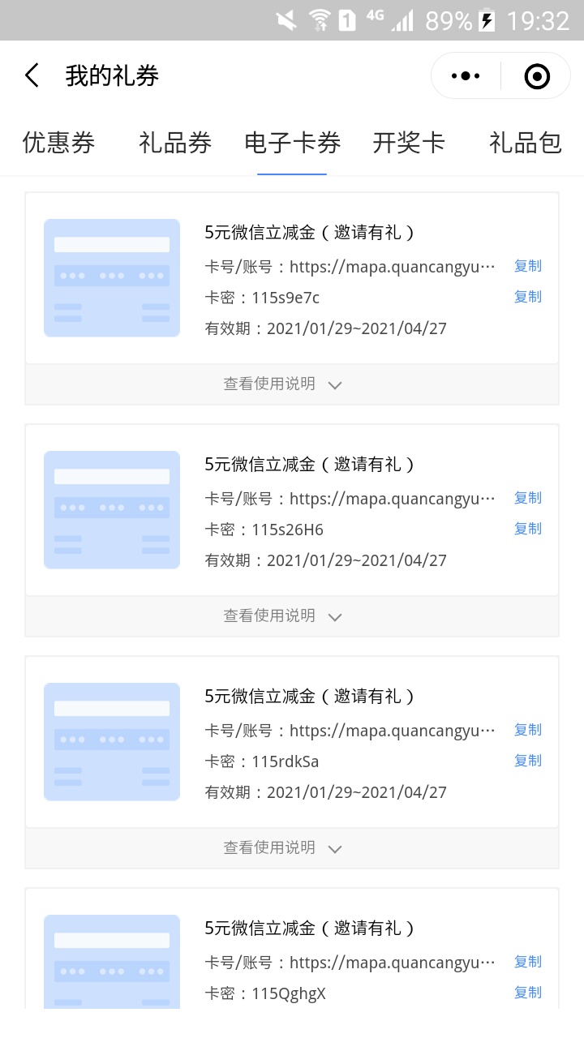Copy card number for card 115s26H6
Viewport: 584px width, 1038px height.
[x=528, y=498]
